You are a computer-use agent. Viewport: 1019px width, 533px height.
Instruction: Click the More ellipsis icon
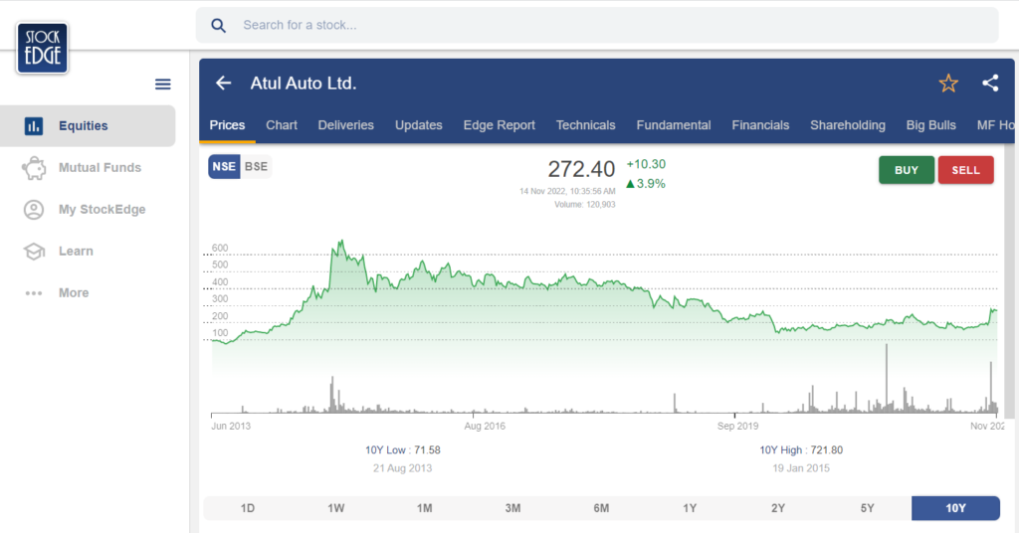(x=34, y=293)
